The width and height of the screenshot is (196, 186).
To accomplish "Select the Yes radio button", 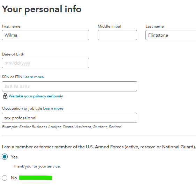I will (x=5, y=157).
